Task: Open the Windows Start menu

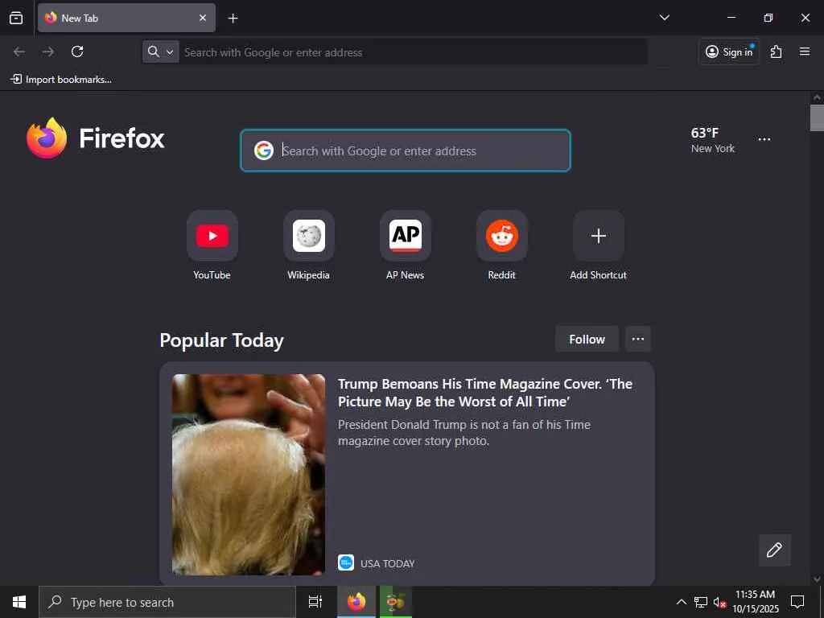Action: (x=19, y=602)
